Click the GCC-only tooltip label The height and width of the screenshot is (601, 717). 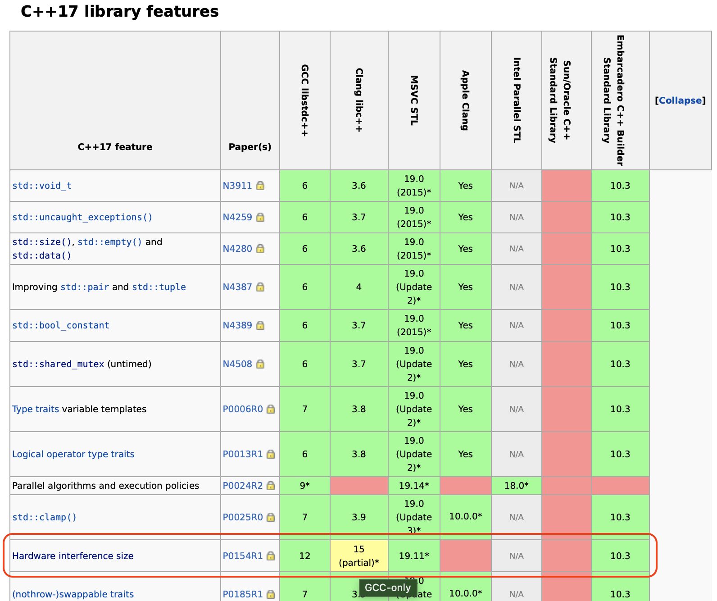(x=388, y=587)
